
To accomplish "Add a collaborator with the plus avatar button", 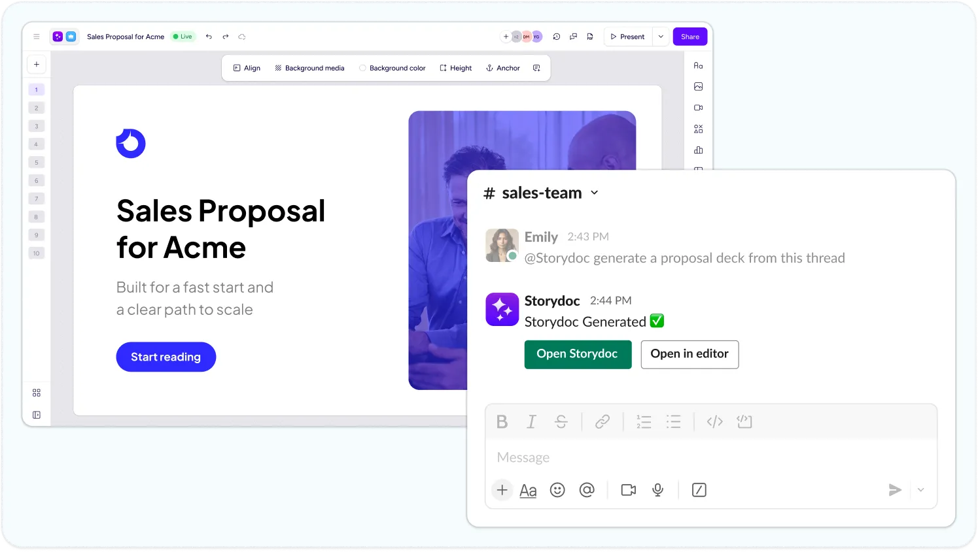I will pos(506,37).
